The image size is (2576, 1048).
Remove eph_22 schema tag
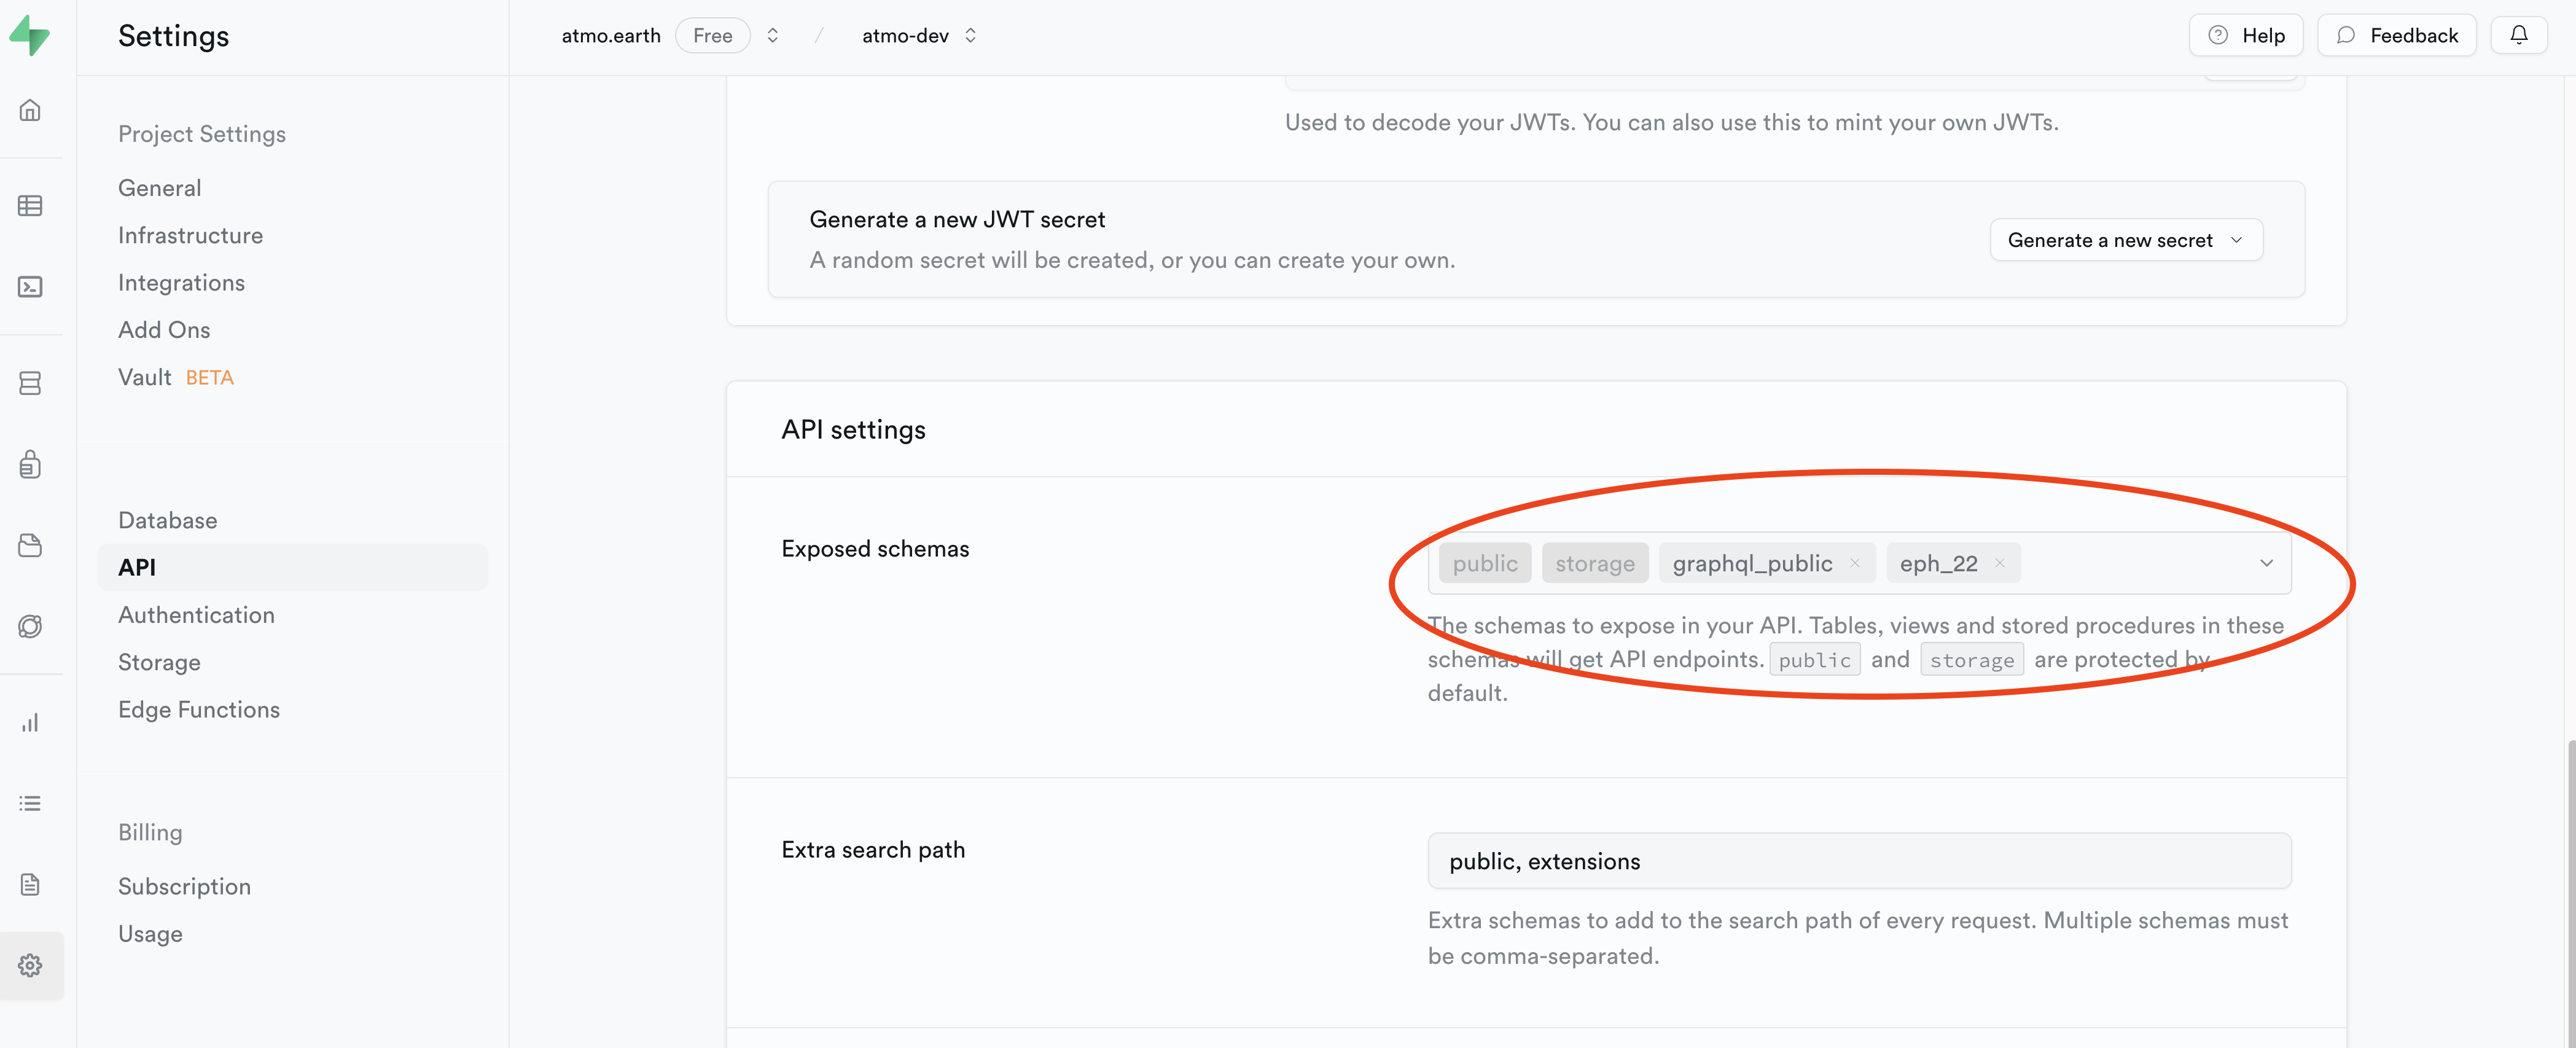coord(1999,563)
